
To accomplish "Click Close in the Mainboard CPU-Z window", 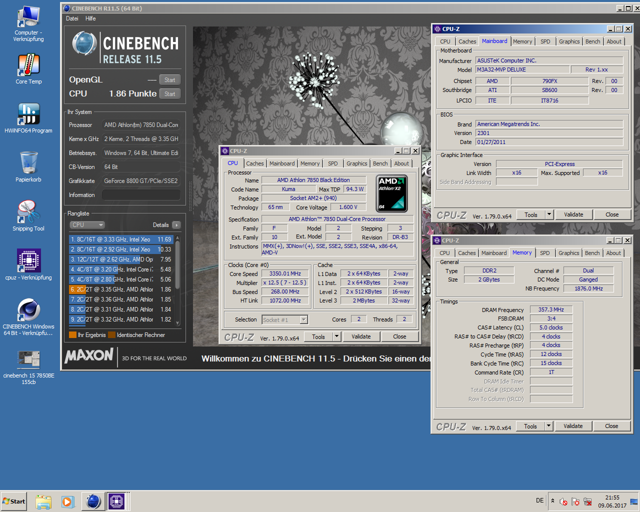I will pyautogui.click(x=612, y=214).
